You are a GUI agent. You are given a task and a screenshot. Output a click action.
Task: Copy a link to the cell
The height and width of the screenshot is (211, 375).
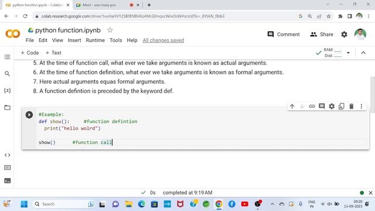click(x=312, y=106)
